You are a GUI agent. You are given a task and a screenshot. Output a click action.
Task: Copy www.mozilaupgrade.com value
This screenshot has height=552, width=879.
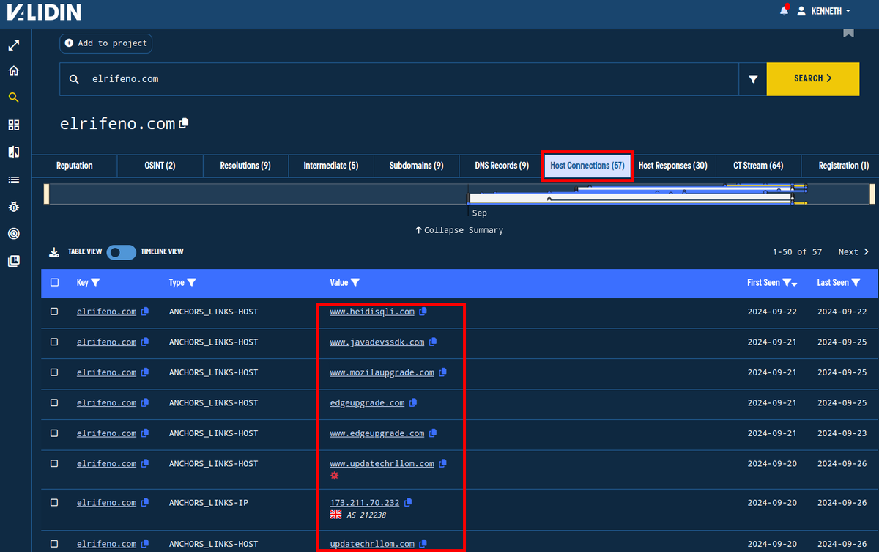point(442,372)
